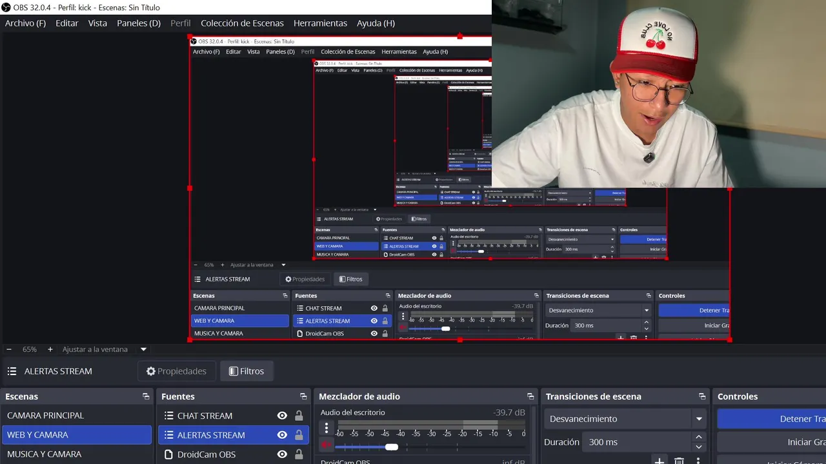Click volume slider handle in largest captured preview
826x464 pixels.
(x=445, y=329)
